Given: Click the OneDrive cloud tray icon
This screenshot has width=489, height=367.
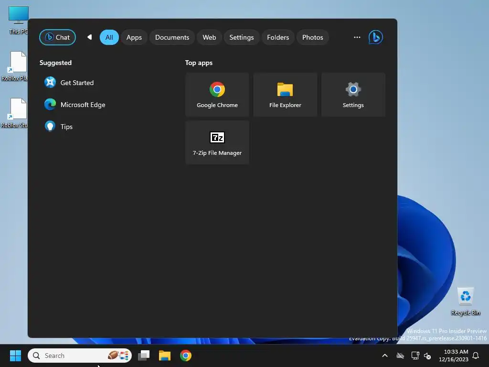Looking at the screenshot, I should click(400, 356).
